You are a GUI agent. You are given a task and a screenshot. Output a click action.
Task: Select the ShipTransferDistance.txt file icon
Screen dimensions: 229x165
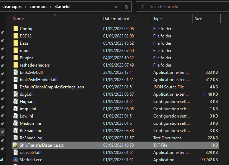[x=15, y=145]
